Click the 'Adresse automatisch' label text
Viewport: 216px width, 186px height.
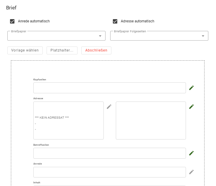coord(137,21)
